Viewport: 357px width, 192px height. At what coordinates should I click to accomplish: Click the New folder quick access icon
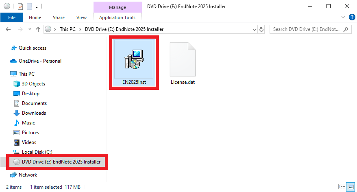(29, 7)
